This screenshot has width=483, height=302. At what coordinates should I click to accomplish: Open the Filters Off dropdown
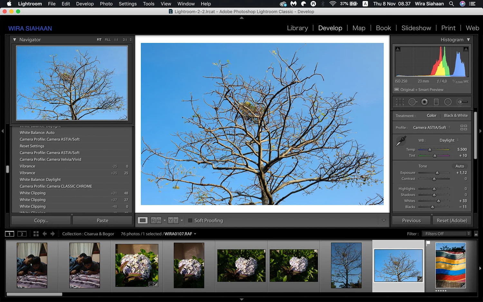click(x=447, y=234)
